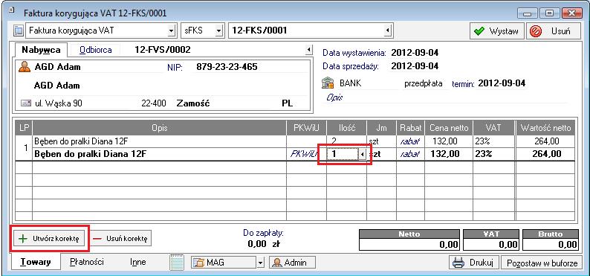Click the Ilość input field containing 1

point(342,155)
